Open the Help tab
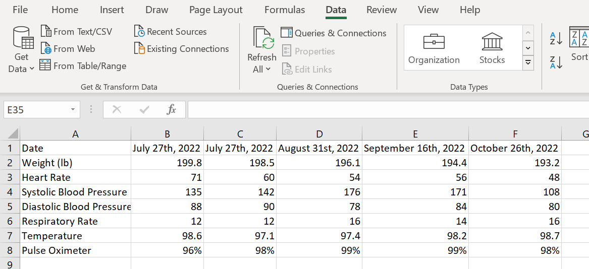 point(470,10)
